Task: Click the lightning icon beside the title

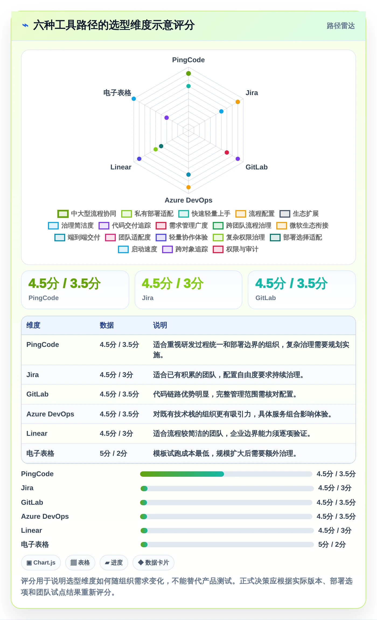Action: (25, 25)
